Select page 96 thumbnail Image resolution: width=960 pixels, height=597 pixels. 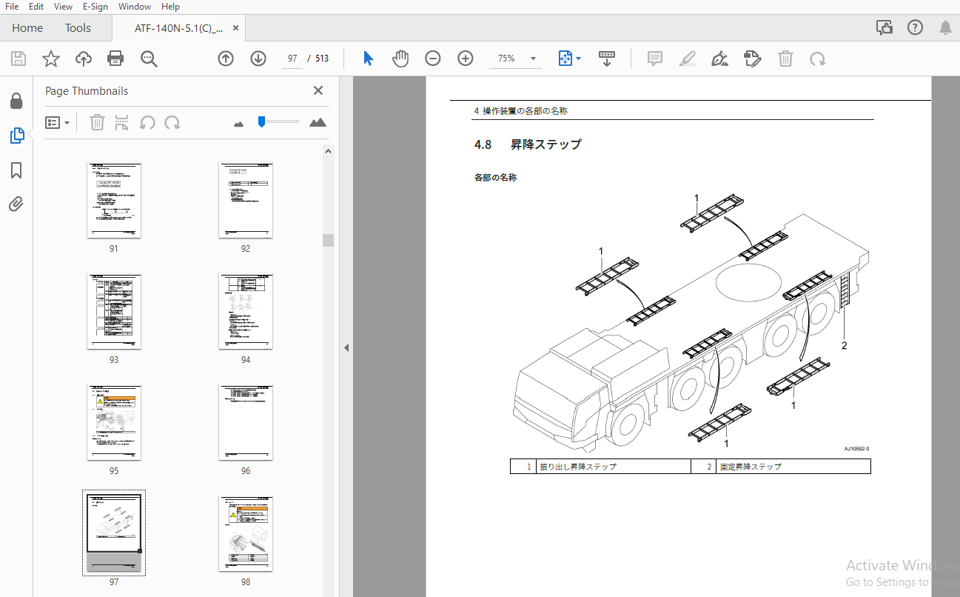(246, 423)
